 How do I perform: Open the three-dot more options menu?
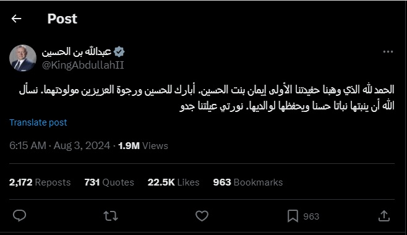(388, 51)
